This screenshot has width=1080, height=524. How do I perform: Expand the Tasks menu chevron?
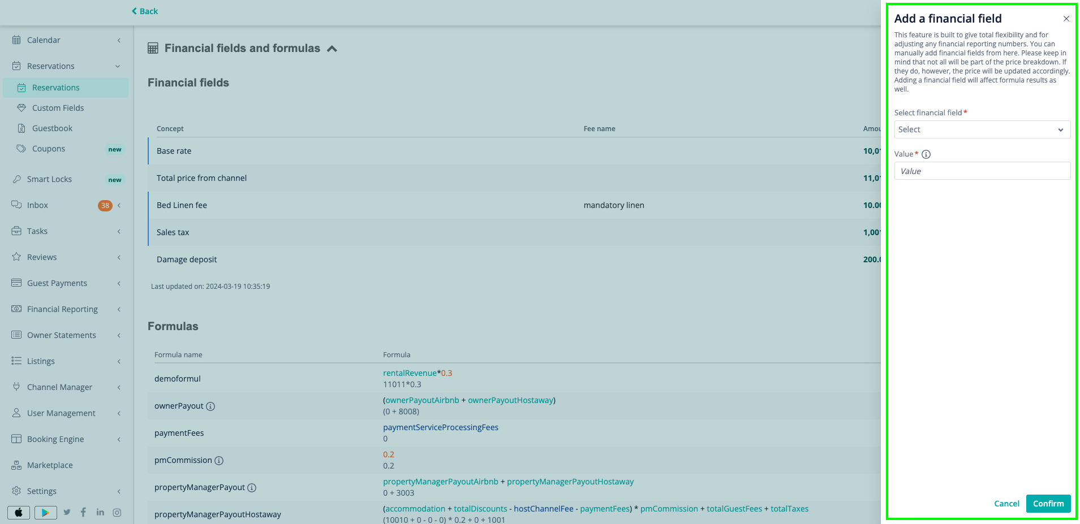click(119, 231)
